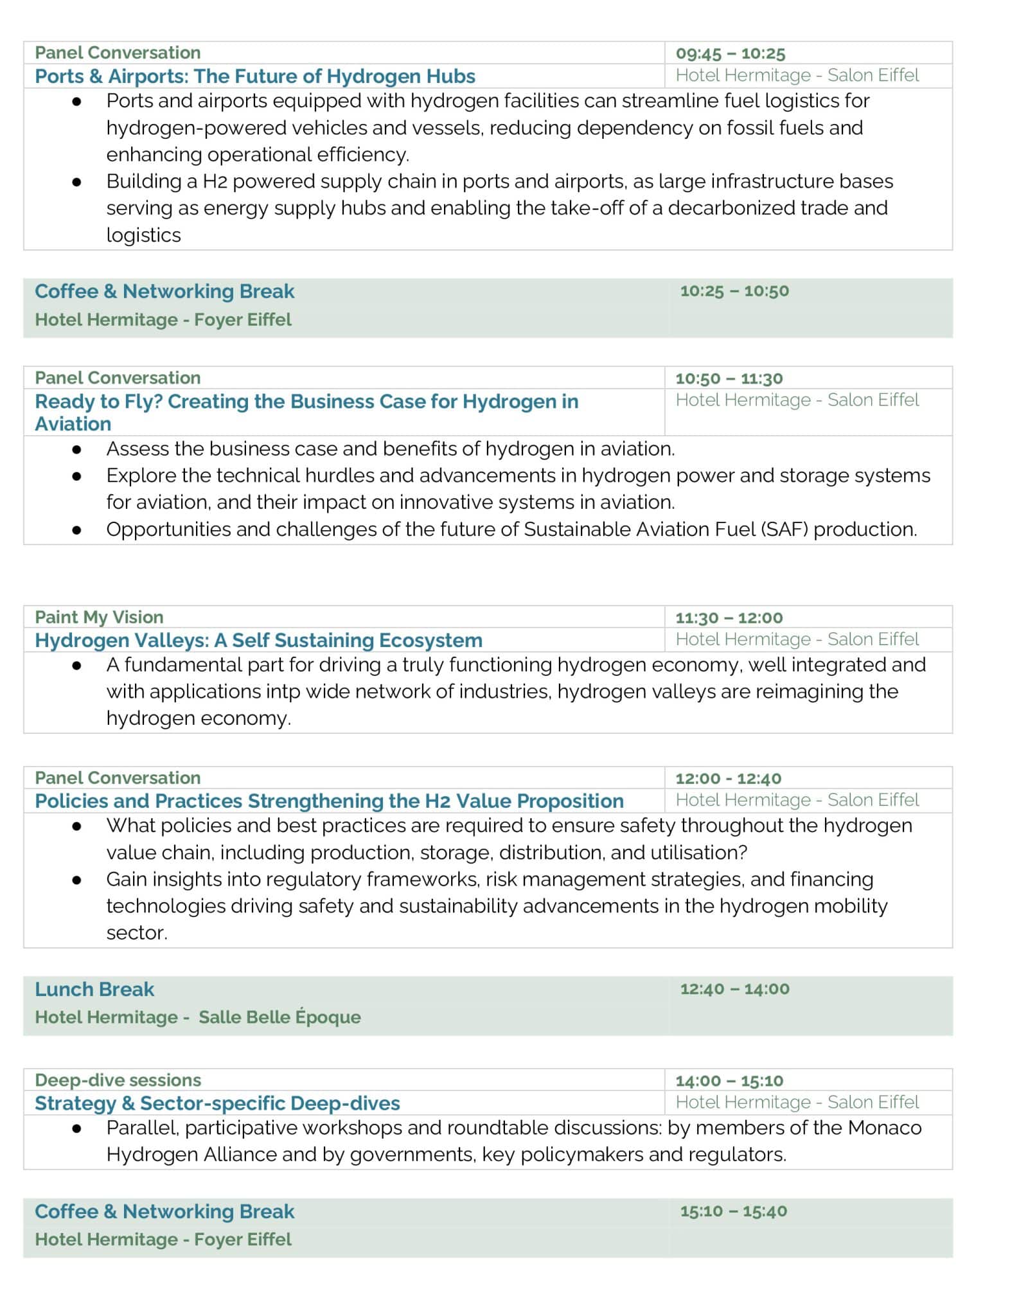Click the 12:00 - 12:40 time slot
The height and width of the screenshot is (1316, 1010).
point(728,779)
